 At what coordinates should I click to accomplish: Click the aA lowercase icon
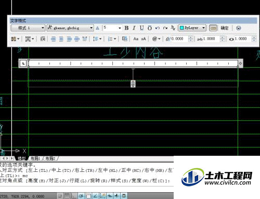pyautogui.click(x=144, y=39)
